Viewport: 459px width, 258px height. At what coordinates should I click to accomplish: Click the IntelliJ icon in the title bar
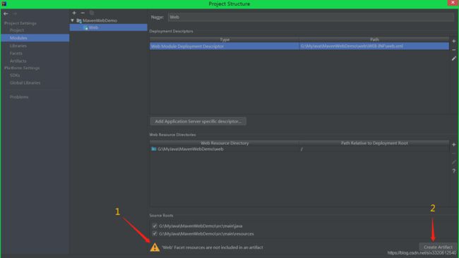(4, 4)
